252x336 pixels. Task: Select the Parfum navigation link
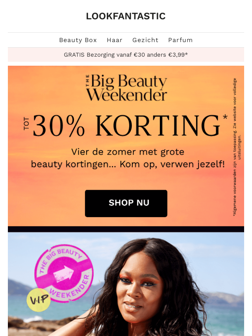[x=180, y=40]
